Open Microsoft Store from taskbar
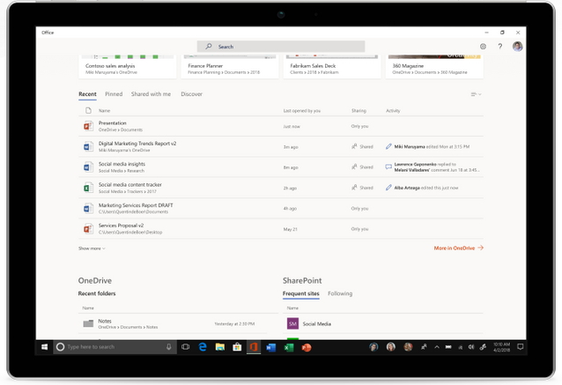This screenshot has height=385, width=562. (x=237, y=346)
